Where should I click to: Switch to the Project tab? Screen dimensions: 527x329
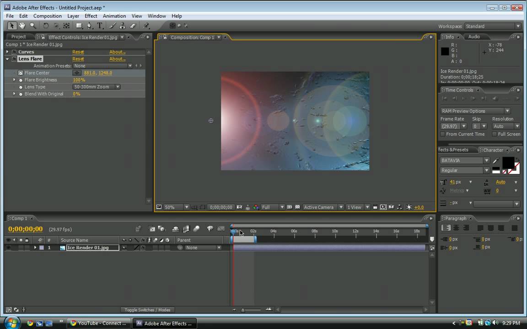click(18, 37)
